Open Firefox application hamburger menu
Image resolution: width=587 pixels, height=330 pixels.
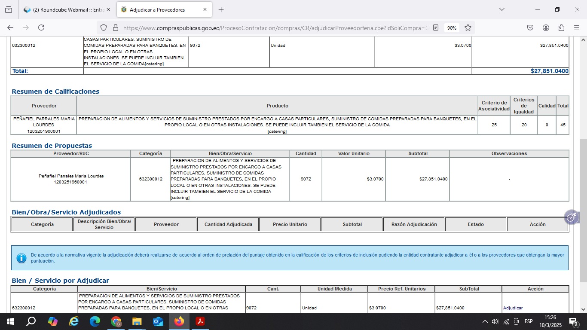pos(577,27)
